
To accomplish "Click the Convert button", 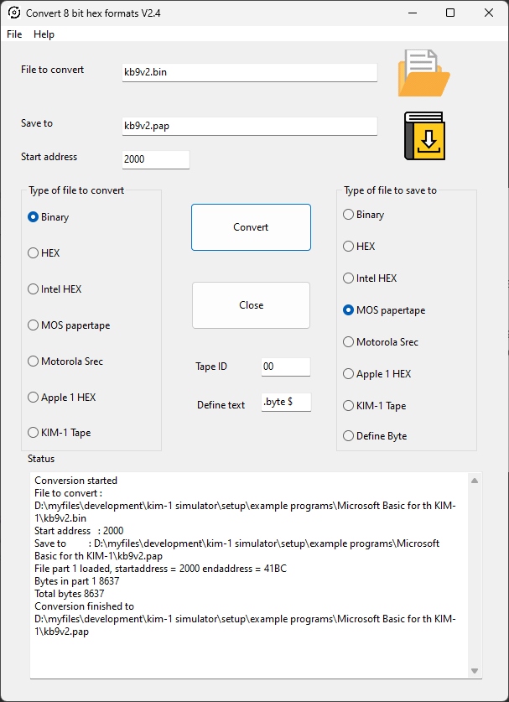I will click(251, 227).
